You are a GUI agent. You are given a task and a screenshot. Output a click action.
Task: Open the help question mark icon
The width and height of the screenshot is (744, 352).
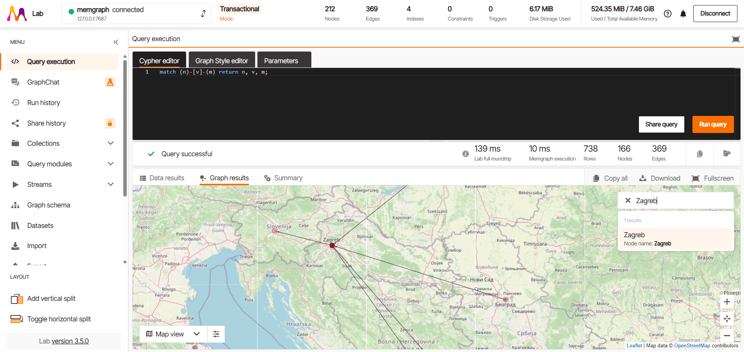[x=668, y=14]
